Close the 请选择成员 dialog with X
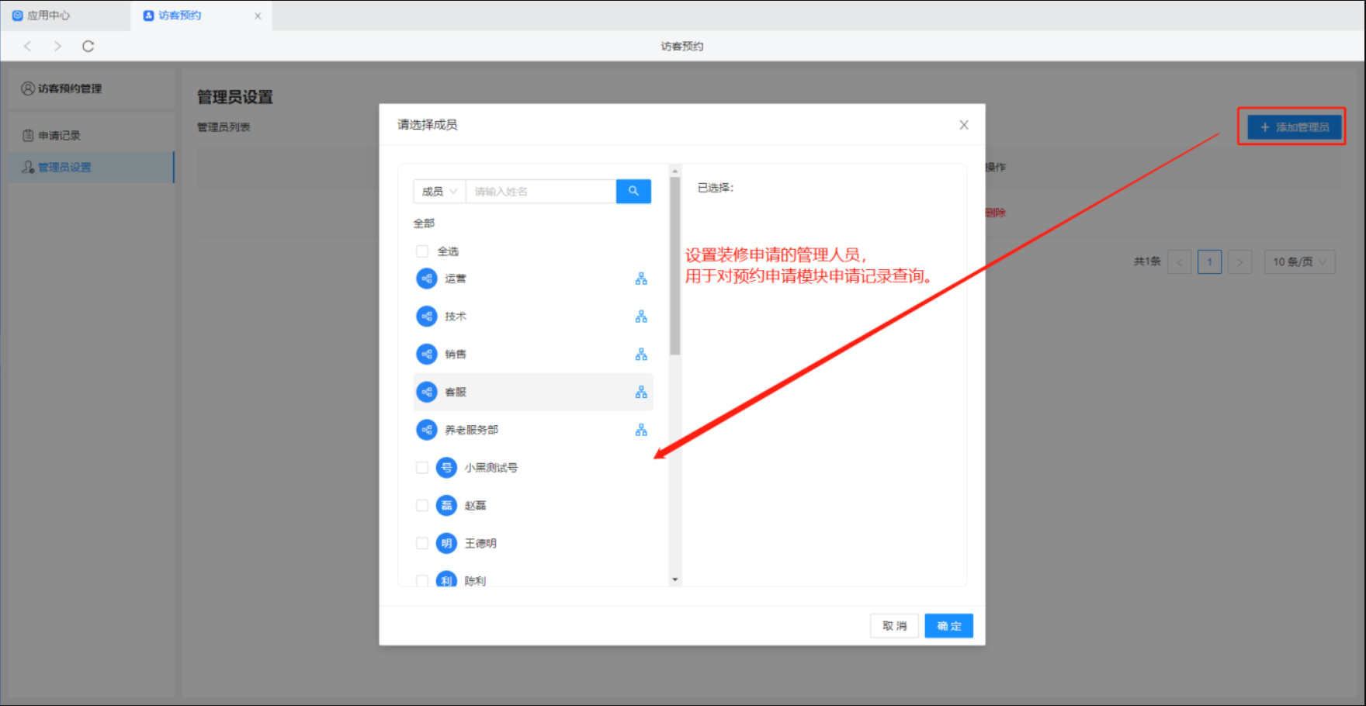1366x706 pixels. pos(964,125)
